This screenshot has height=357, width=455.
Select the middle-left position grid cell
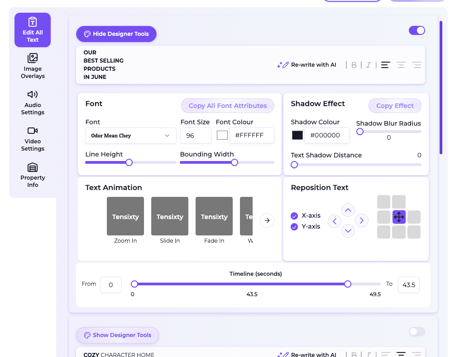click(x=383, y=217)
